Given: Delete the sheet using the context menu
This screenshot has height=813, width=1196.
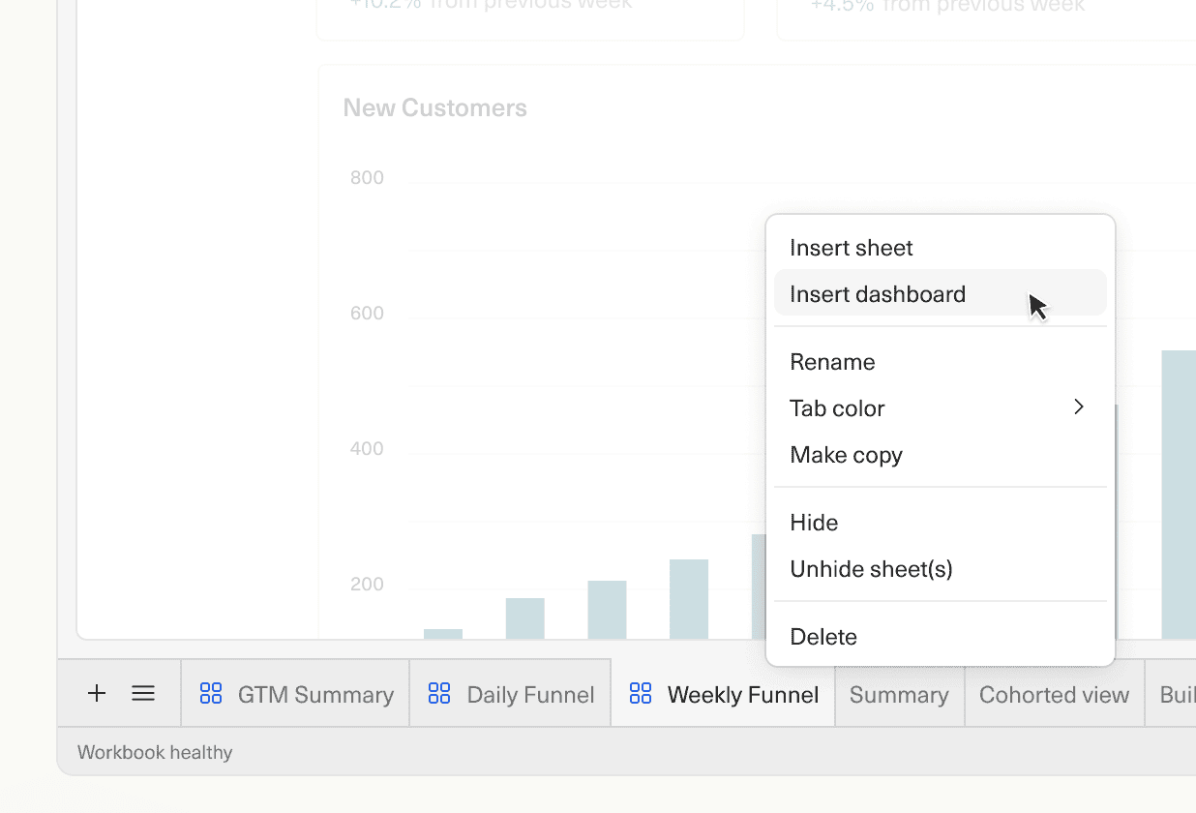Looking at the screenshot, I should [823, 636].
